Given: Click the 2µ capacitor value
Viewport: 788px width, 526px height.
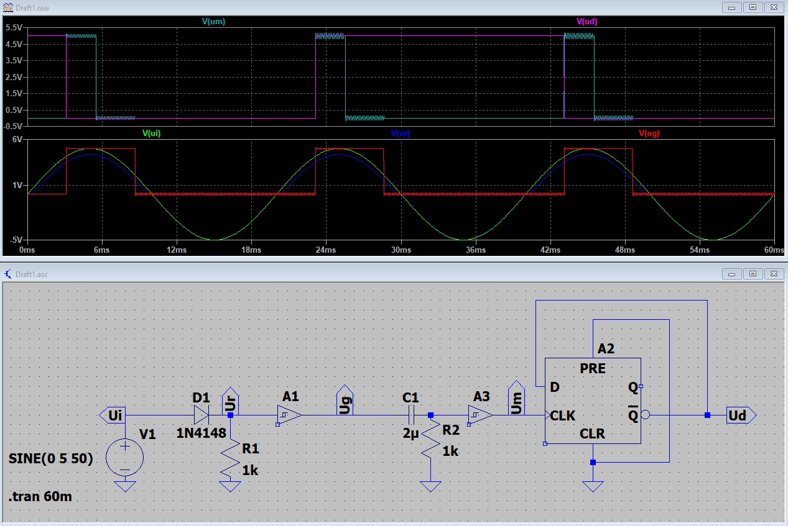Looking at the screenshot, I should point(411,433).
